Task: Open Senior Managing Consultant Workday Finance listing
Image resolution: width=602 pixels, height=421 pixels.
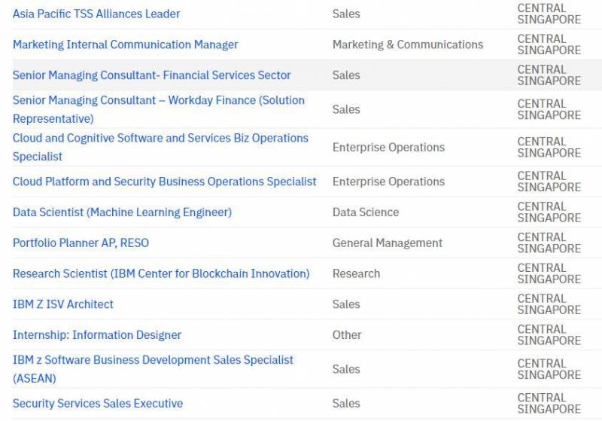Action: click(x=158, y=101)
